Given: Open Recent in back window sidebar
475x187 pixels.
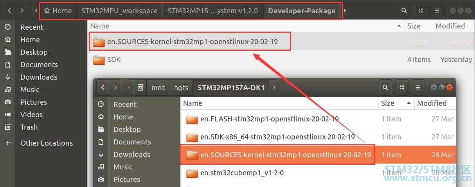Looking at the screenshot, I should [x=43, y=27].
